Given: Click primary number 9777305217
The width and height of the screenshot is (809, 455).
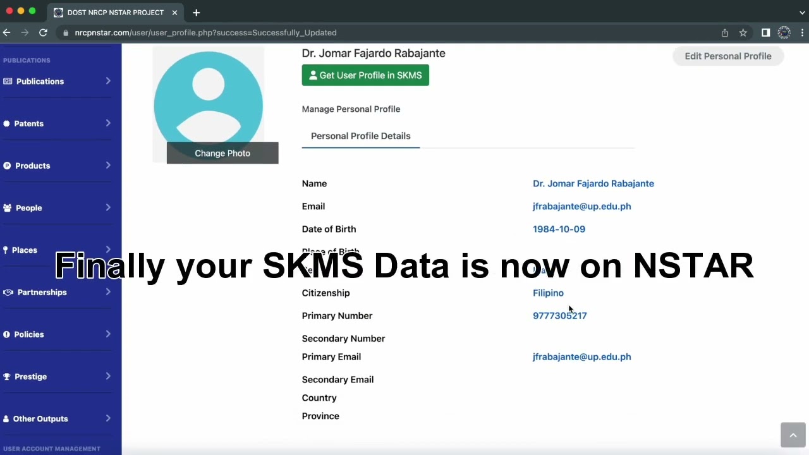Looking at the screenshot, I should [x=559, y=316].
